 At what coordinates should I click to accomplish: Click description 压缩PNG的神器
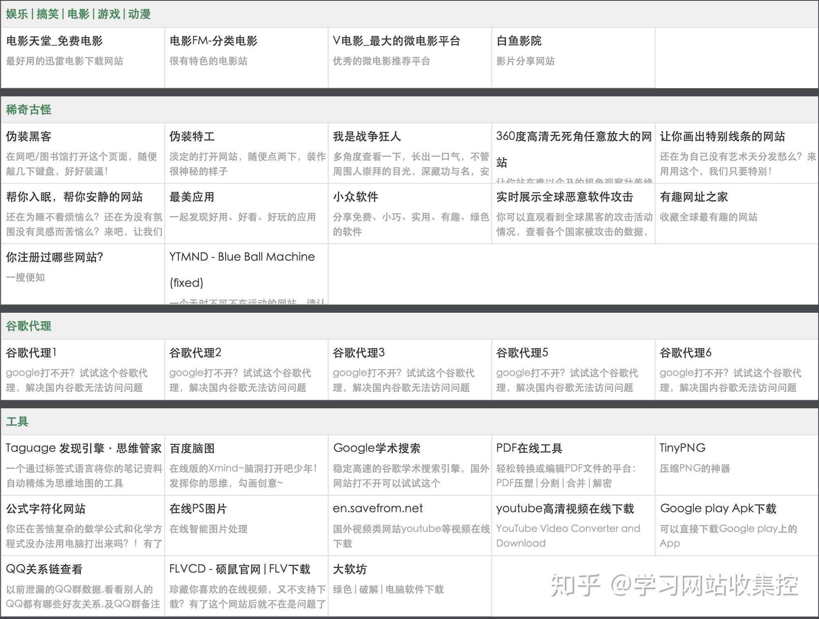click(x=695, y=469)
